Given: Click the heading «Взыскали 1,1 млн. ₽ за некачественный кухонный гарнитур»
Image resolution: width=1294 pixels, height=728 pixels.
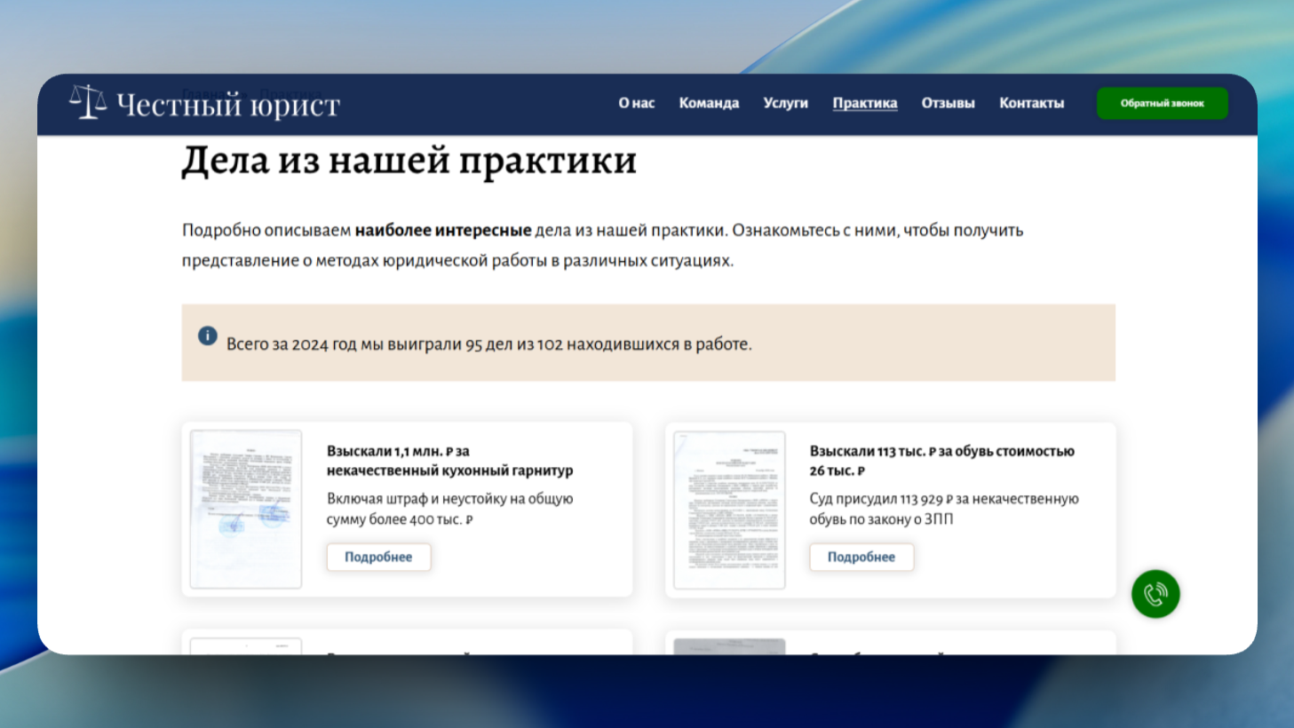Looking at the screenshot, I should 449,461.
